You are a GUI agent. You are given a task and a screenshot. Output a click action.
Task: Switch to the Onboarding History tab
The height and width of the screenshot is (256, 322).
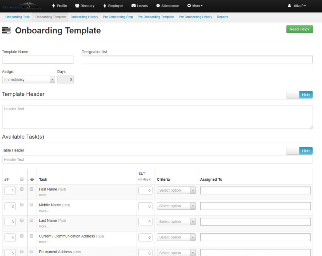84,17
